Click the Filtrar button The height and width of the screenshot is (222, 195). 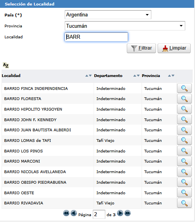[x=141, y=48]
